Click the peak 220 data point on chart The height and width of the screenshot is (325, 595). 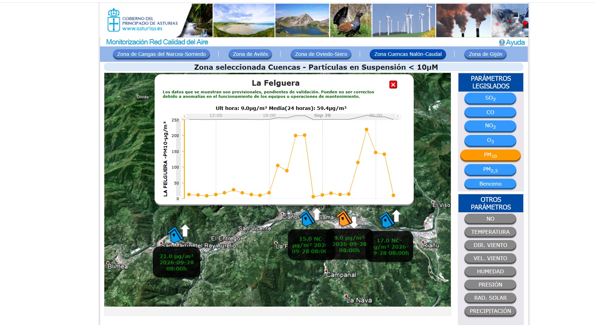[367, 129]
